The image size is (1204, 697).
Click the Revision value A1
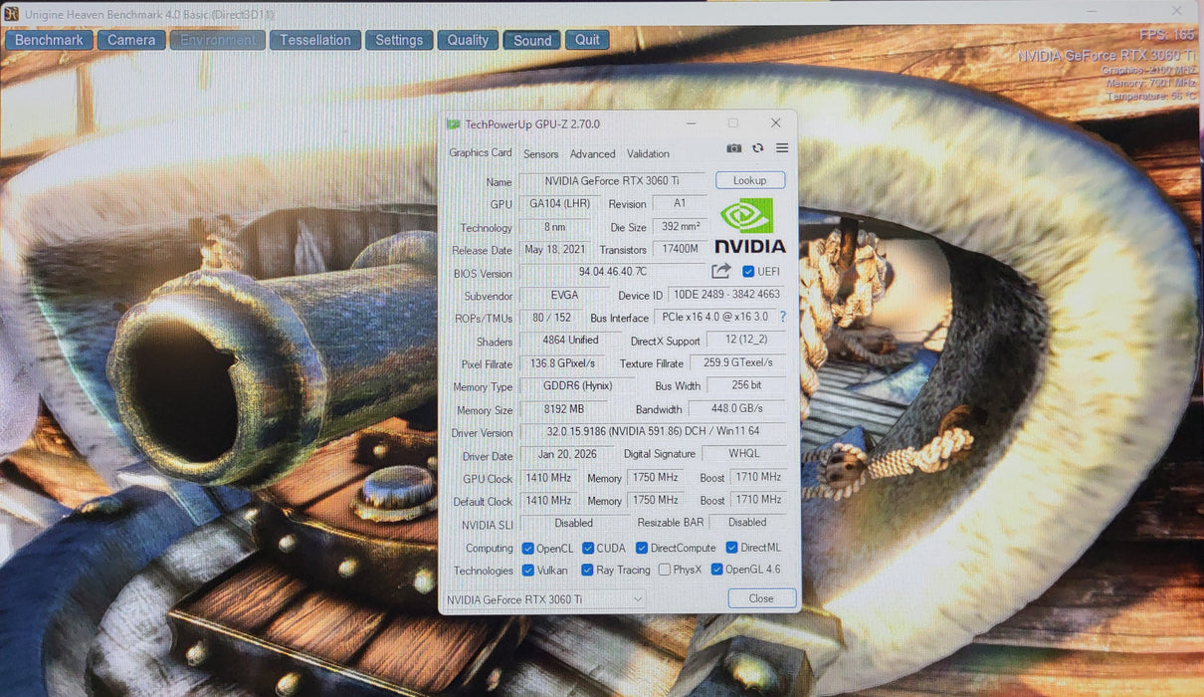(x=680, y=203)
